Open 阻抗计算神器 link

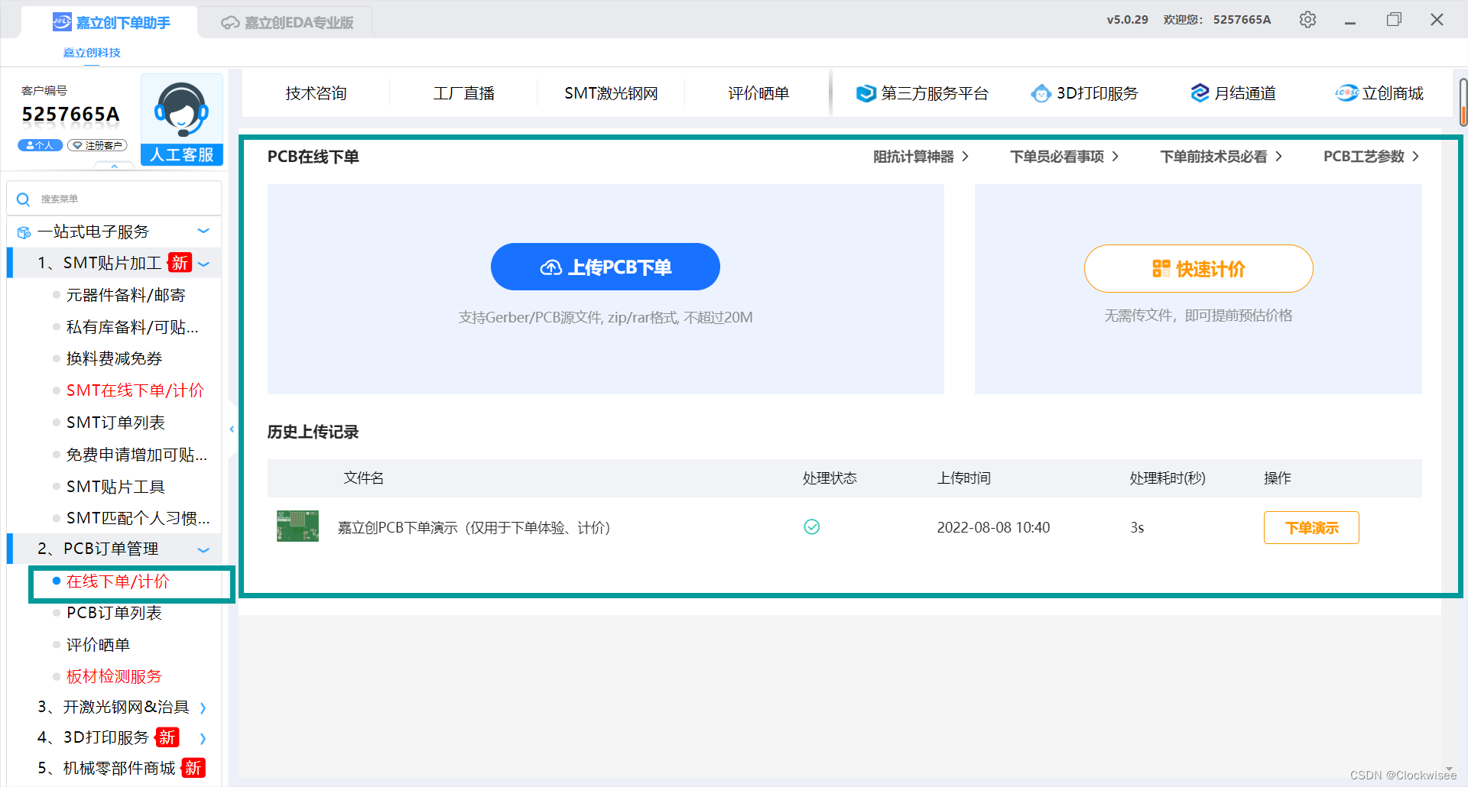[921, 157]
